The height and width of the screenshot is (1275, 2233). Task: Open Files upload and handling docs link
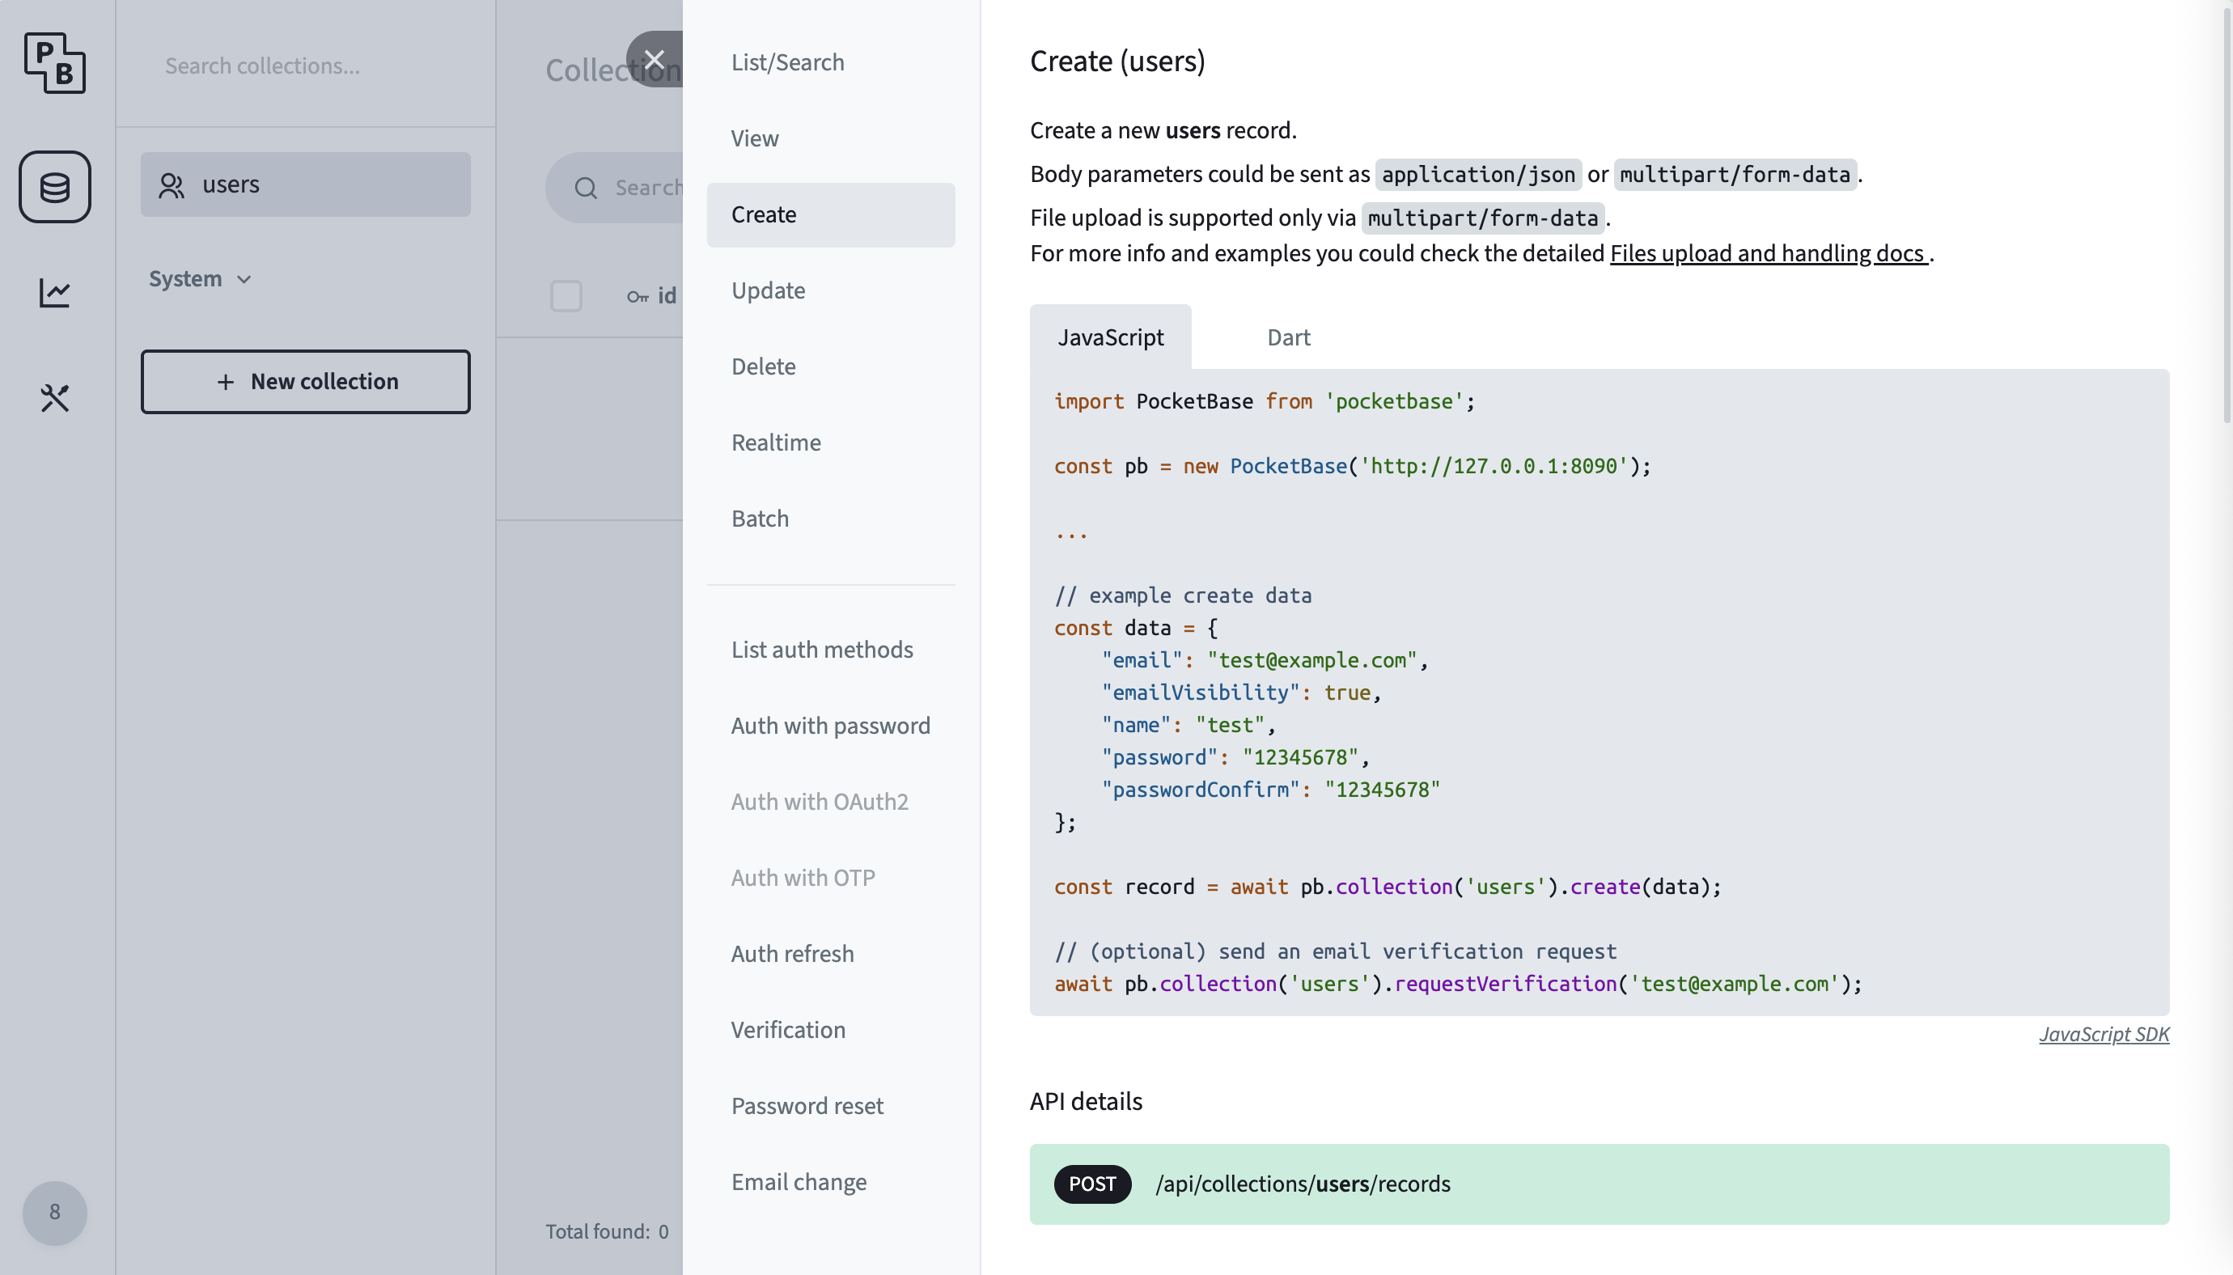pyautogui.click(x=1769, y=254)
